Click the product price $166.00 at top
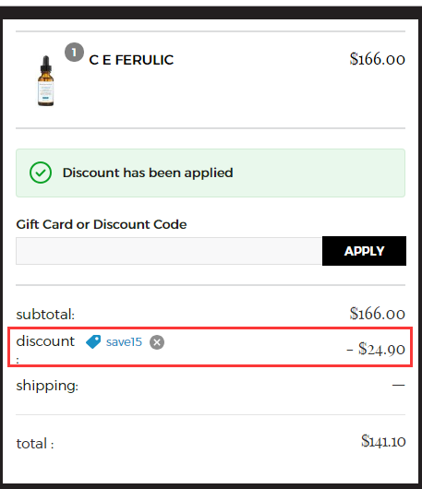Image resolution: width=422 pixels, height=489 pixels. [378, 59]
